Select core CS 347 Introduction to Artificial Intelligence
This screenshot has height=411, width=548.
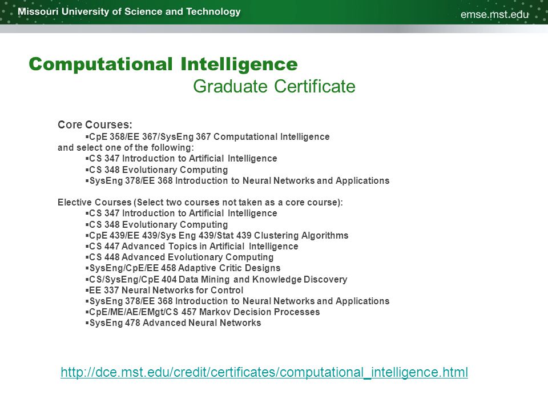click(182, 158)
